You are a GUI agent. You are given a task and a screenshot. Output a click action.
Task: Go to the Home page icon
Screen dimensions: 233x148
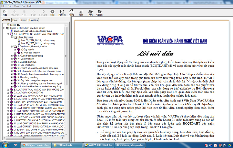click(x=71, y=13)
